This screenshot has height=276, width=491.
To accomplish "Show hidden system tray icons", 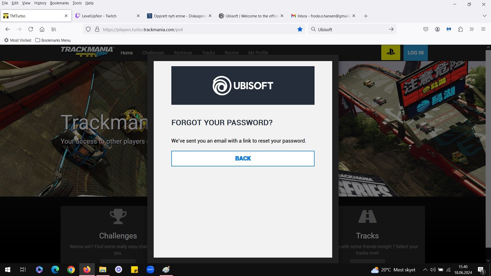I will [425, 270].
